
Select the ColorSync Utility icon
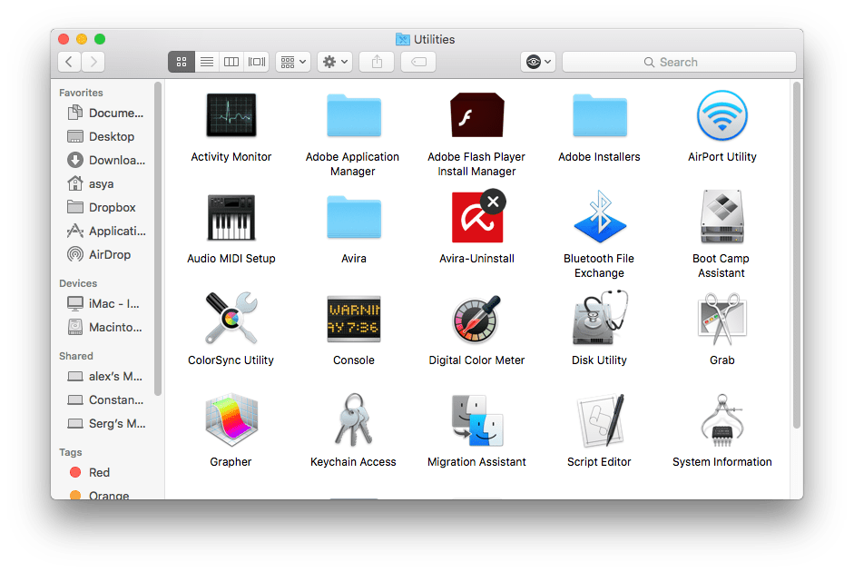[231, 318]
